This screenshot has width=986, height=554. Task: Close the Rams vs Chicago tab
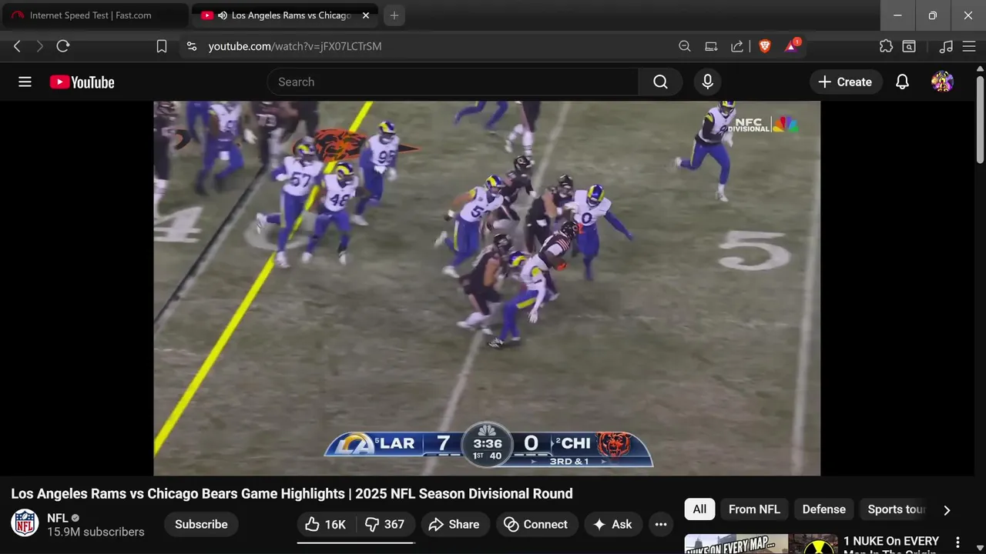point(366,15)
